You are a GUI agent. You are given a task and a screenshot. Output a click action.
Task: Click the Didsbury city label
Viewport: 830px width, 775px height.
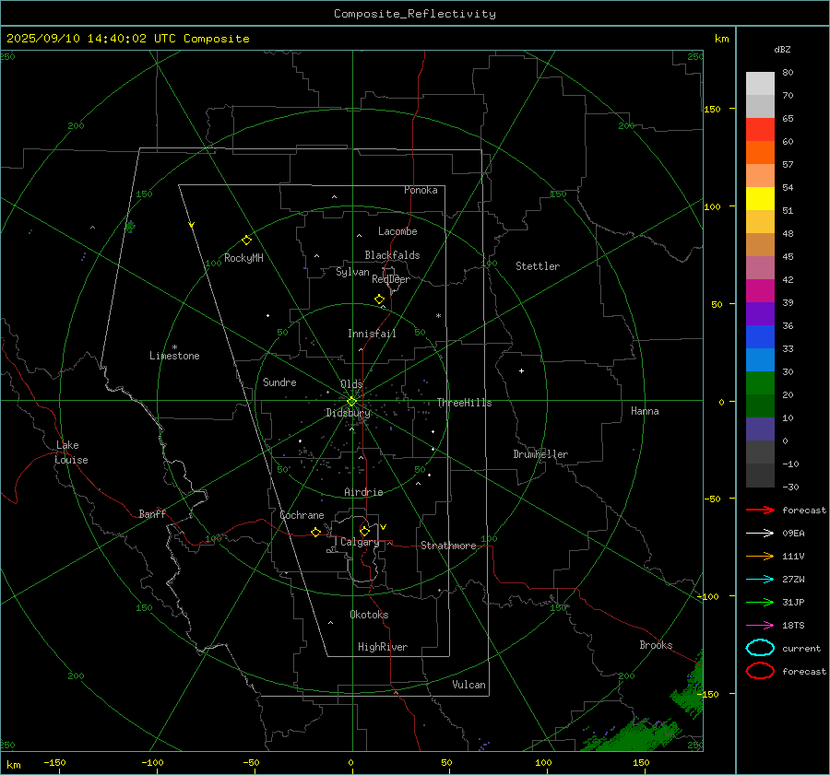click(x=348, y=413)
